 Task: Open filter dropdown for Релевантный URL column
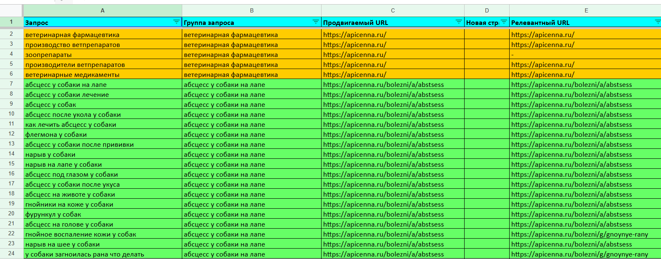[x=658, y=22]
